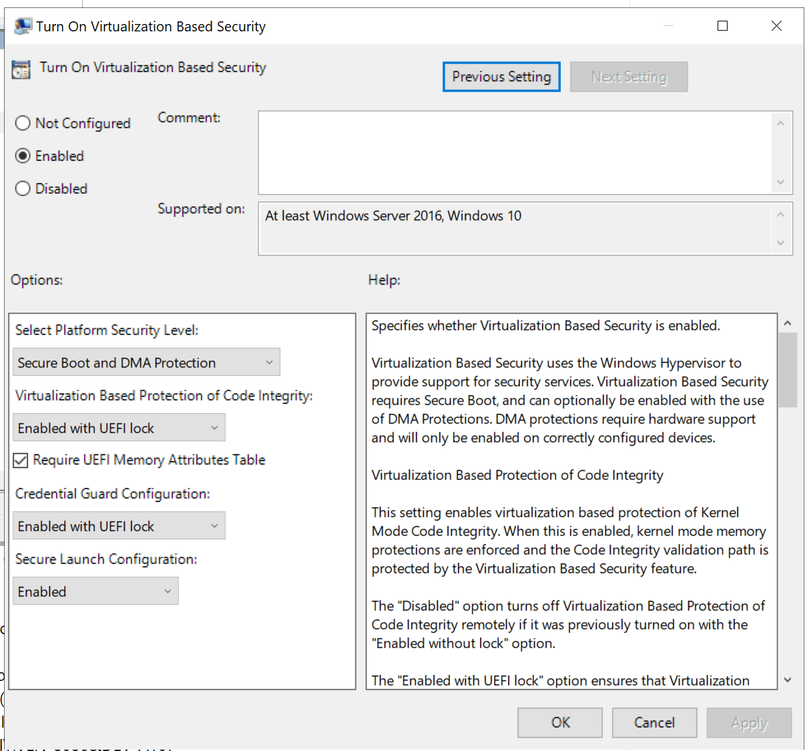Image resolution: width=809 pixels, height=751 pixels.
Task: Click the Cancel button
Action: tap(654, 722)
